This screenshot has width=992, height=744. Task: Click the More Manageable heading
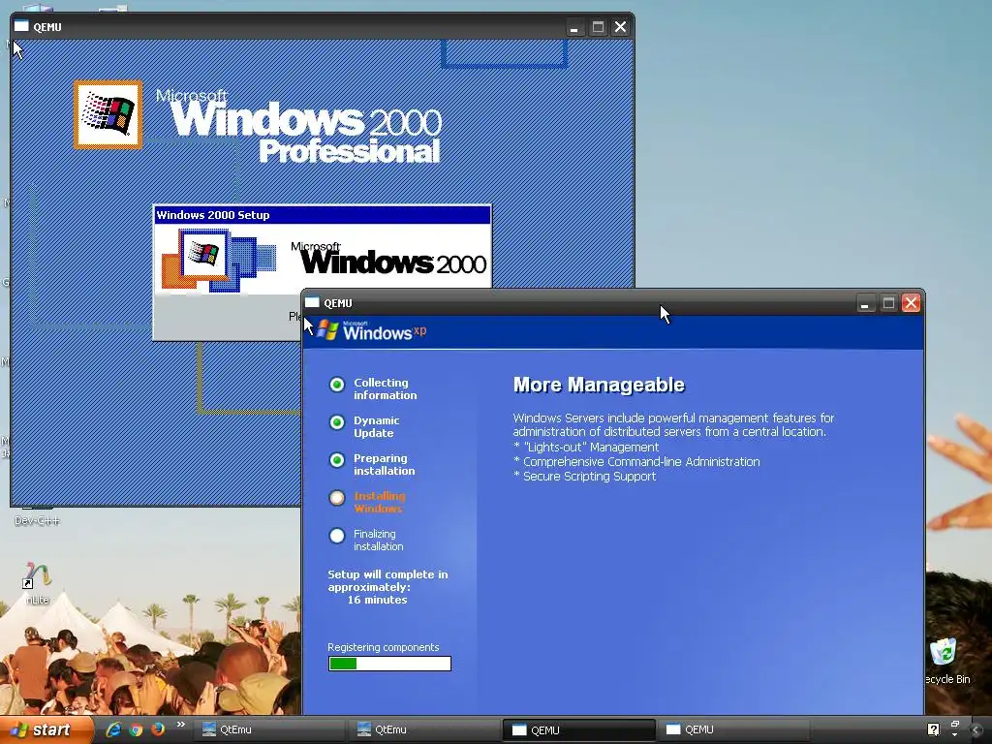tap(599, 385)
